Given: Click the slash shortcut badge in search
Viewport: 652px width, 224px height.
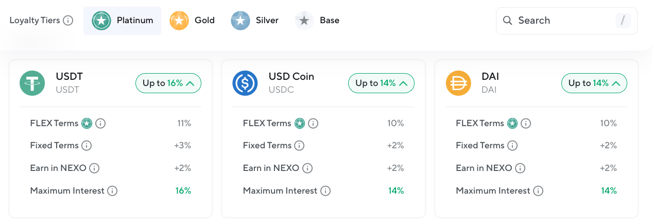Looking at the screenshot, I should click(x=623, y=21).
